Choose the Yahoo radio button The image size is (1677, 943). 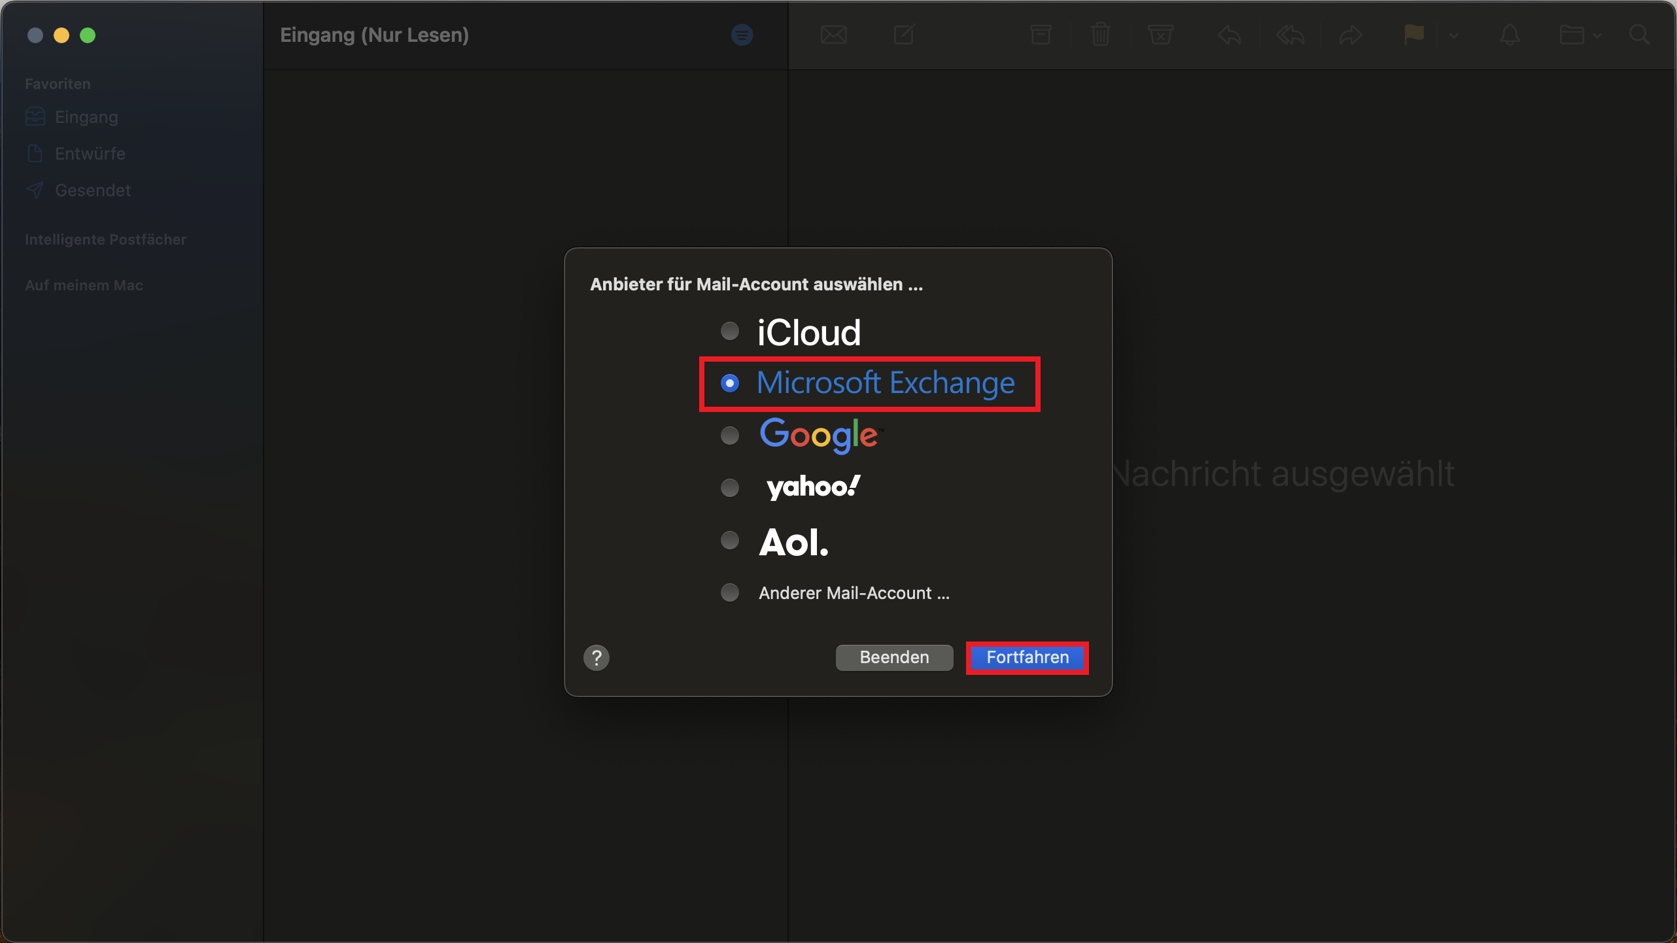tap(729, 488)
